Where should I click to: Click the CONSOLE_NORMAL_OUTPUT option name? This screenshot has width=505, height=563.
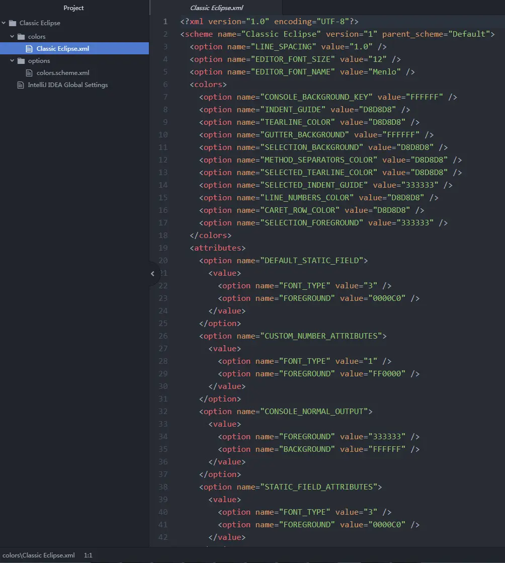[314, 412]
